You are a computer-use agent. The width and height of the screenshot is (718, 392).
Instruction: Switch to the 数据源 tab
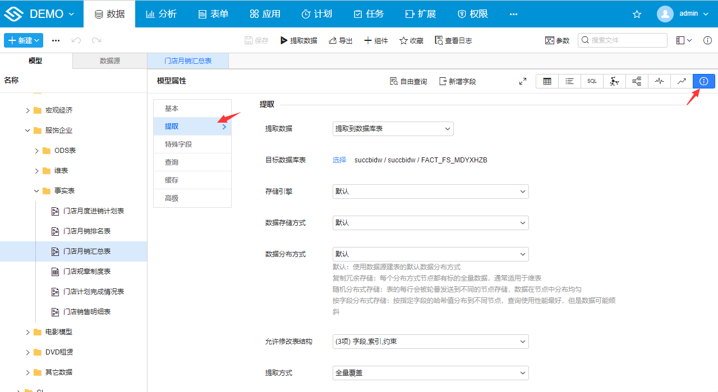coord(109,60)
